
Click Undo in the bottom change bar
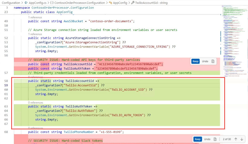(x=207, y=139)
